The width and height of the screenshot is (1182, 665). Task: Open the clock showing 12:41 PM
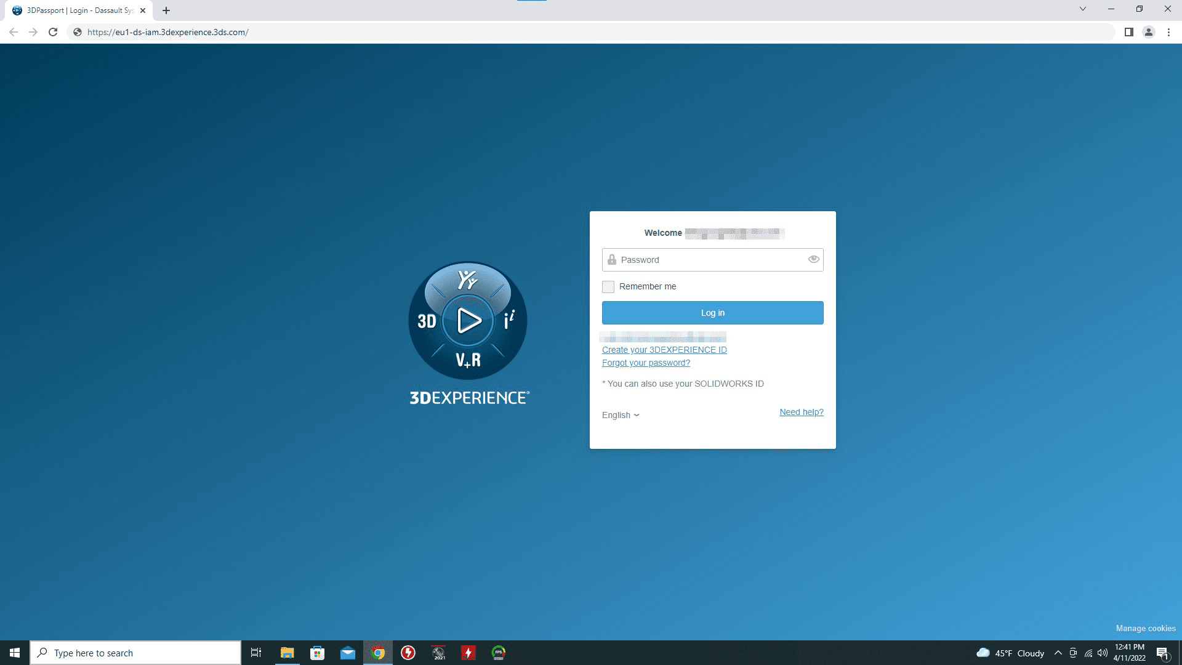pyautogui.click(x=1129, y=653)
